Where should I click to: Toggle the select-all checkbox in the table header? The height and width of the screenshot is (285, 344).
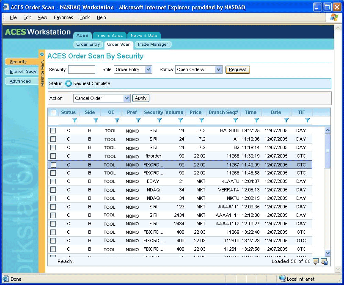click(x=53, y=112)
